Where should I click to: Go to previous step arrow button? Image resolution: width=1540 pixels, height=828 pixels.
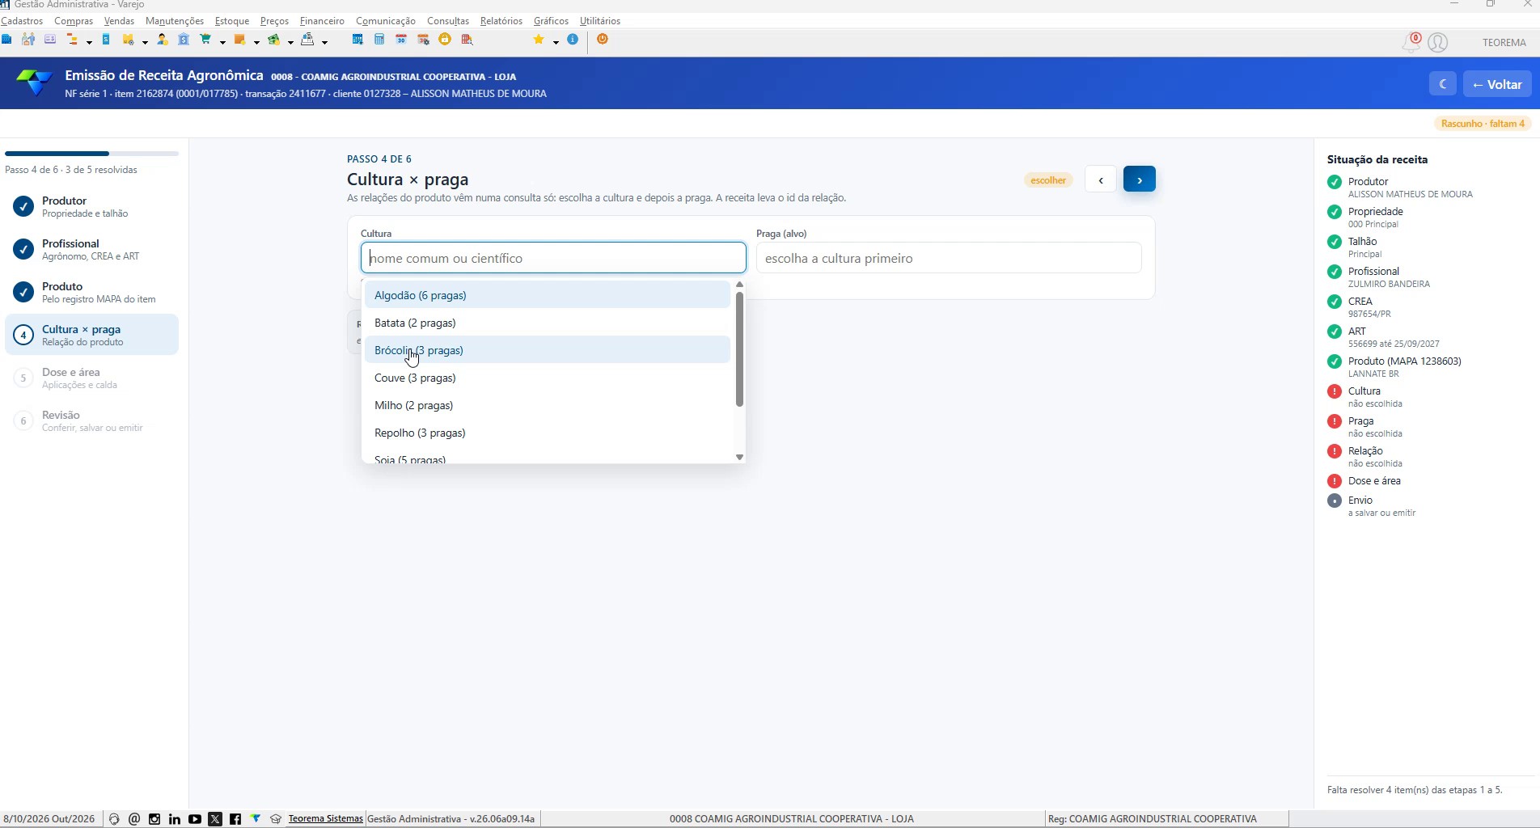click(x=1101, y=180)
